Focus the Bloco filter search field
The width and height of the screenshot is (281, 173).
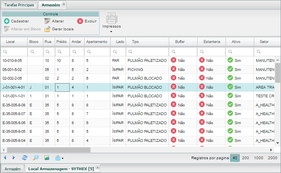pos(35,52)
